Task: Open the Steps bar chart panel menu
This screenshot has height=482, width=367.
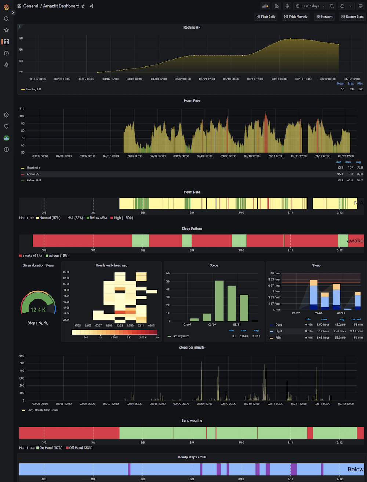Action: click(x=214, y=265)
